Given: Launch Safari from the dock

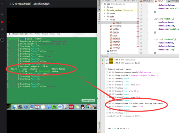Looking at the screenshot, I should tap(26, 107).
